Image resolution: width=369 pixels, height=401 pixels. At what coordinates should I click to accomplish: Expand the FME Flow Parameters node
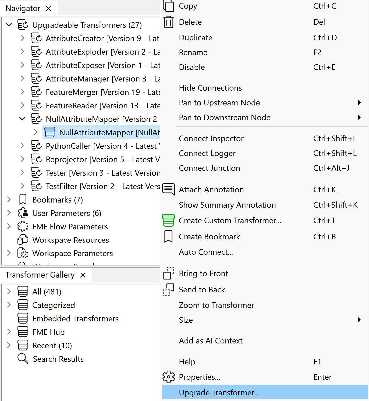coord(9,226)
